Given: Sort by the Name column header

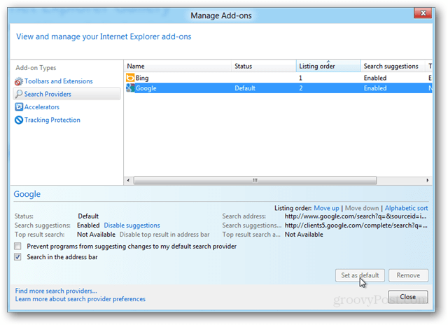Looking at the screenshot, I should coord(177,66).
